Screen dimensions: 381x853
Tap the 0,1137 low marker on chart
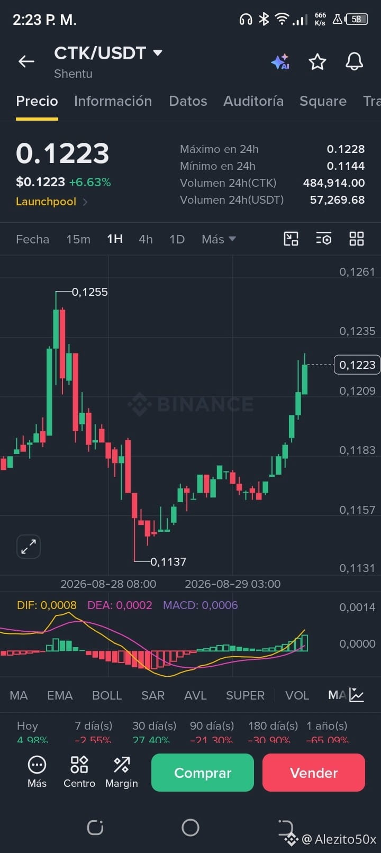tap(168, 561)
